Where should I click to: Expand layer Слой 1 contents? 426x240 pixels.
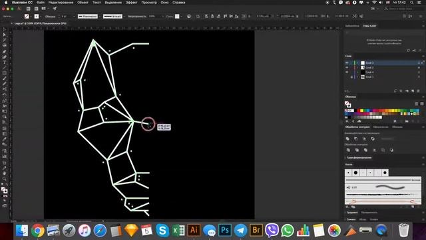tap(357, 77)
